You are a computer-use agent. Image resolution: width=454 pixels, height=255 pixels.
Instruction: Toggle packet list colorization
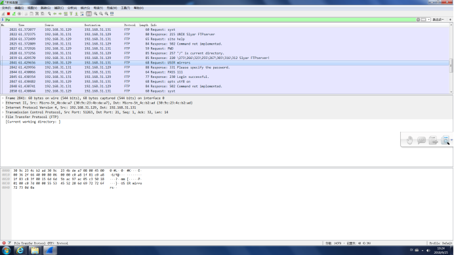pyautogui.click(x=89, y=14)
